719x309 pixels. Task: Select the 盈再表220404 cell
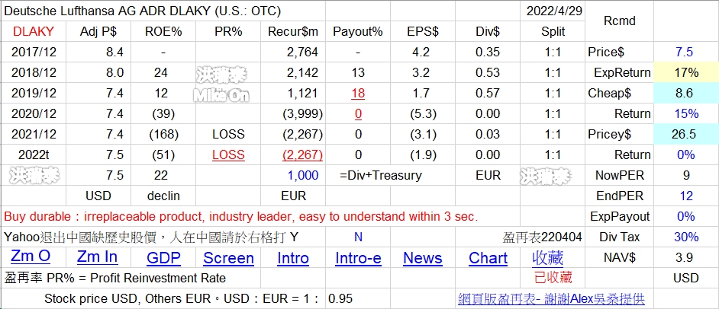[543, 237]
